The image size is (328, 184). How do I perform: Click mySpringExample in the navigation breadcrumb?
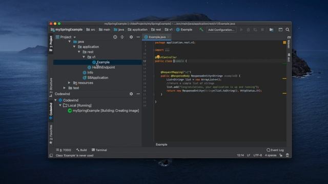tap(67, 30)
